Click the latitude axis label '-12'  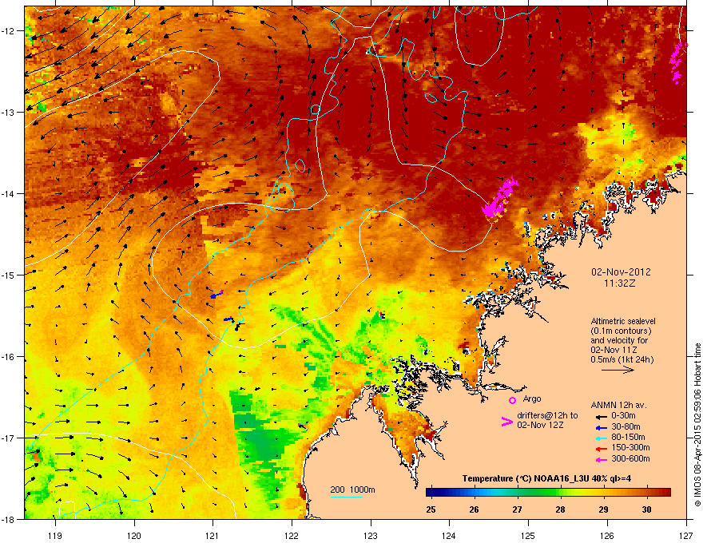tap(8, 31)
